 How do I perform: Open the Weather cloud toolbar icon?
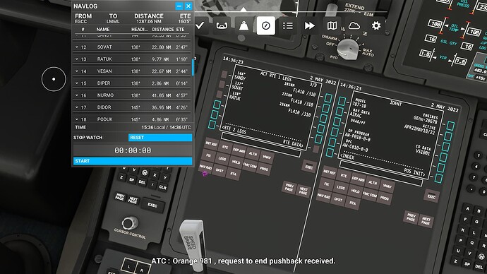[x=354, y=25]
